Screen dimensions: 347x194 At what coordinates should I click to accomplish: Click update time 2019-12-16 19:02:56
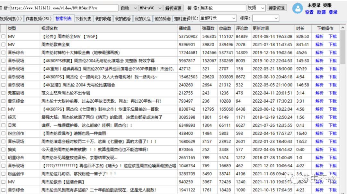click(272, 53)
